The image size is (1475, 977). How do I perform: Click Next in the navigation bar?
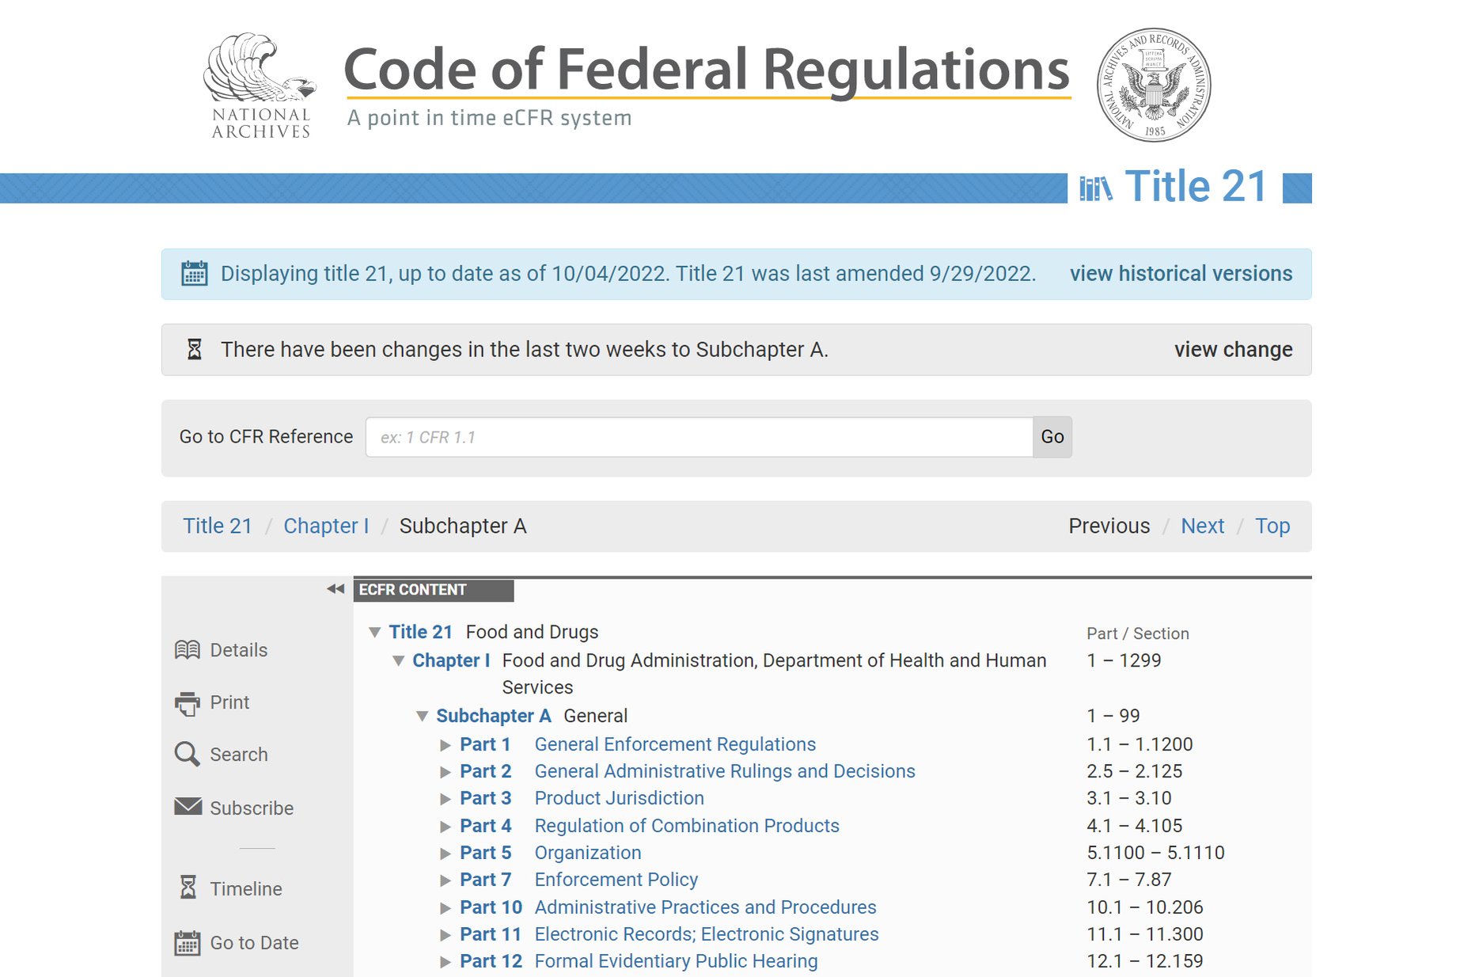pyautogui.click(x=1203, y=525)
